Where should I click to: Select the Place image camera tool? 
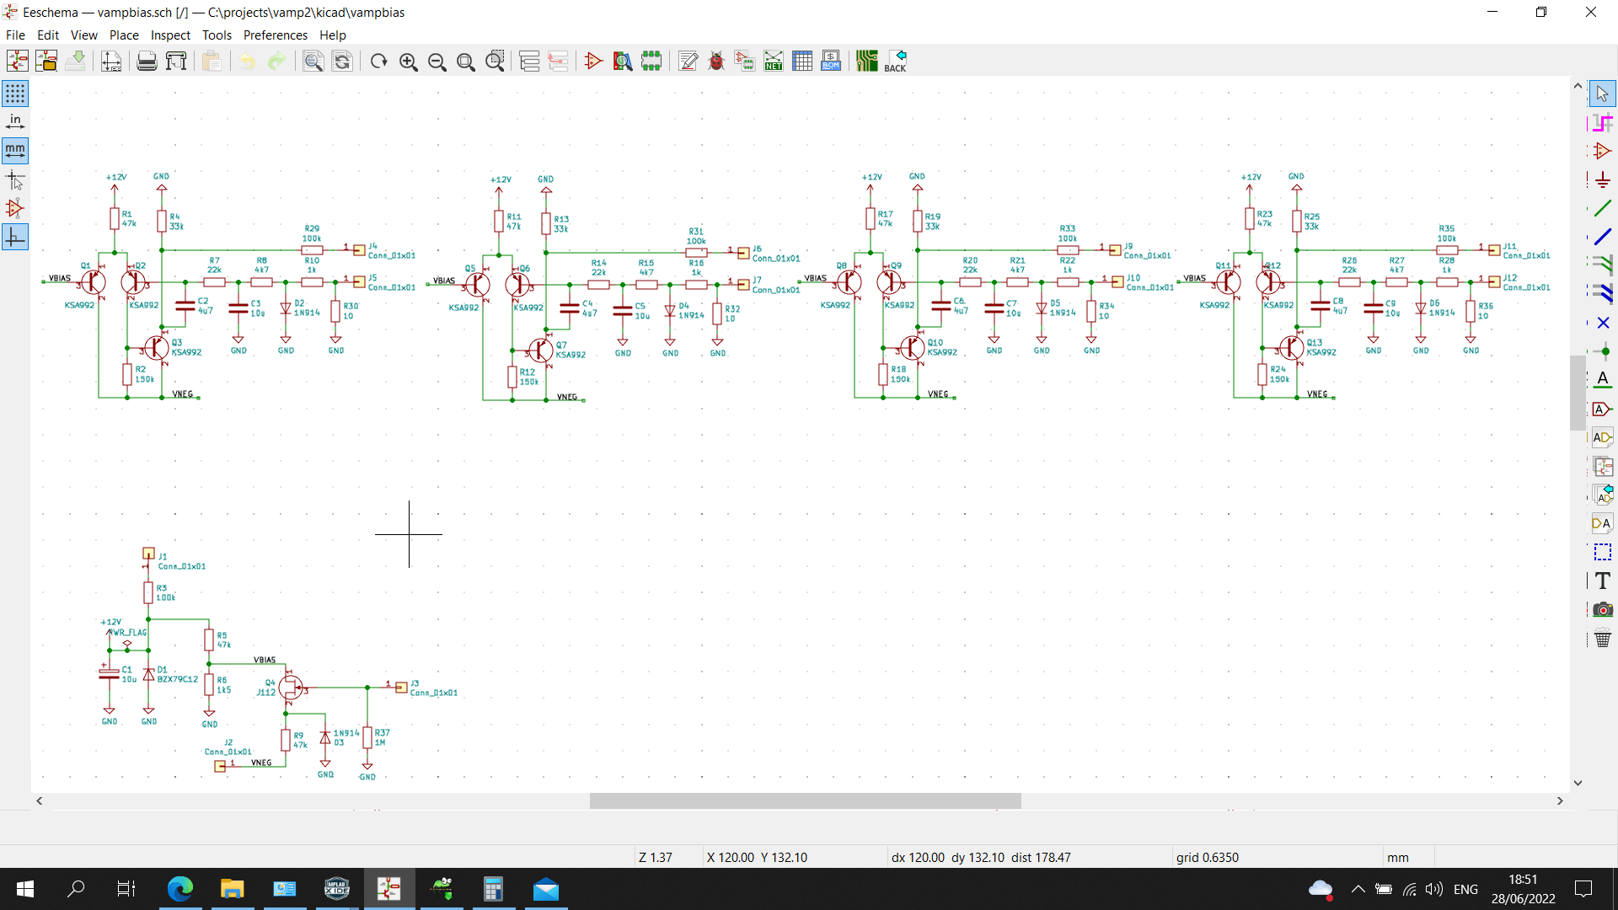(x=1602, y=610)
